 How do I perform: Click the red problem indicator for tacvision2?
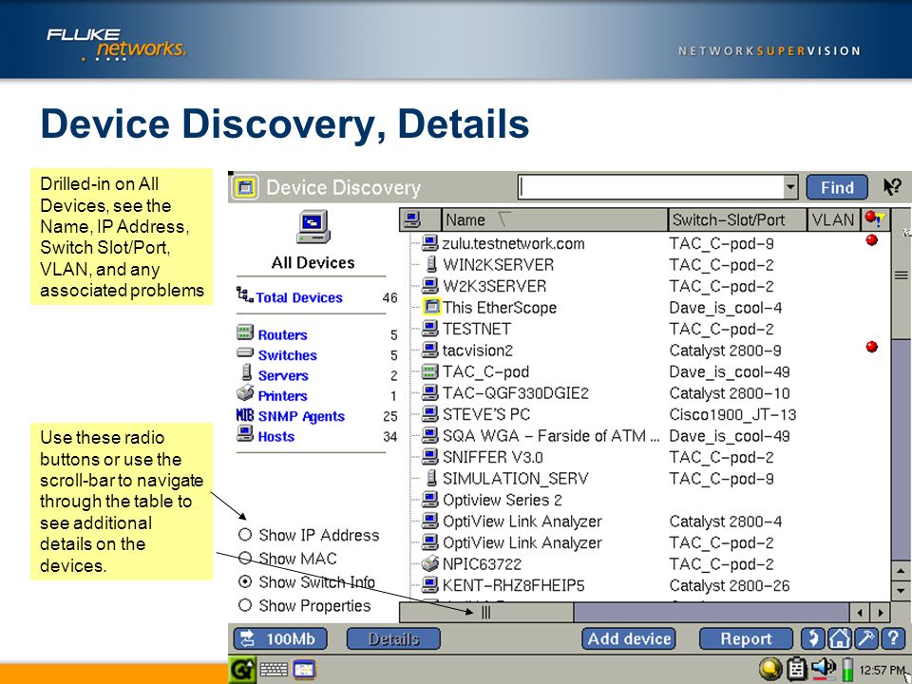872,347
